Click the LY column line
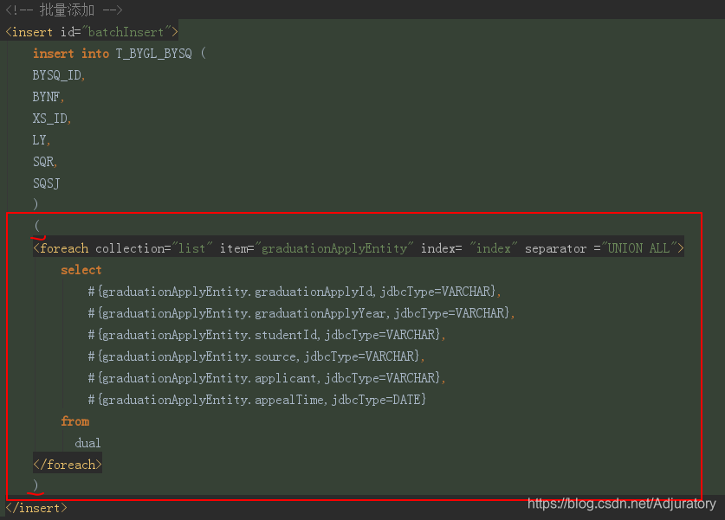Screen dimensions: 725x520 (x=42, y=140)
